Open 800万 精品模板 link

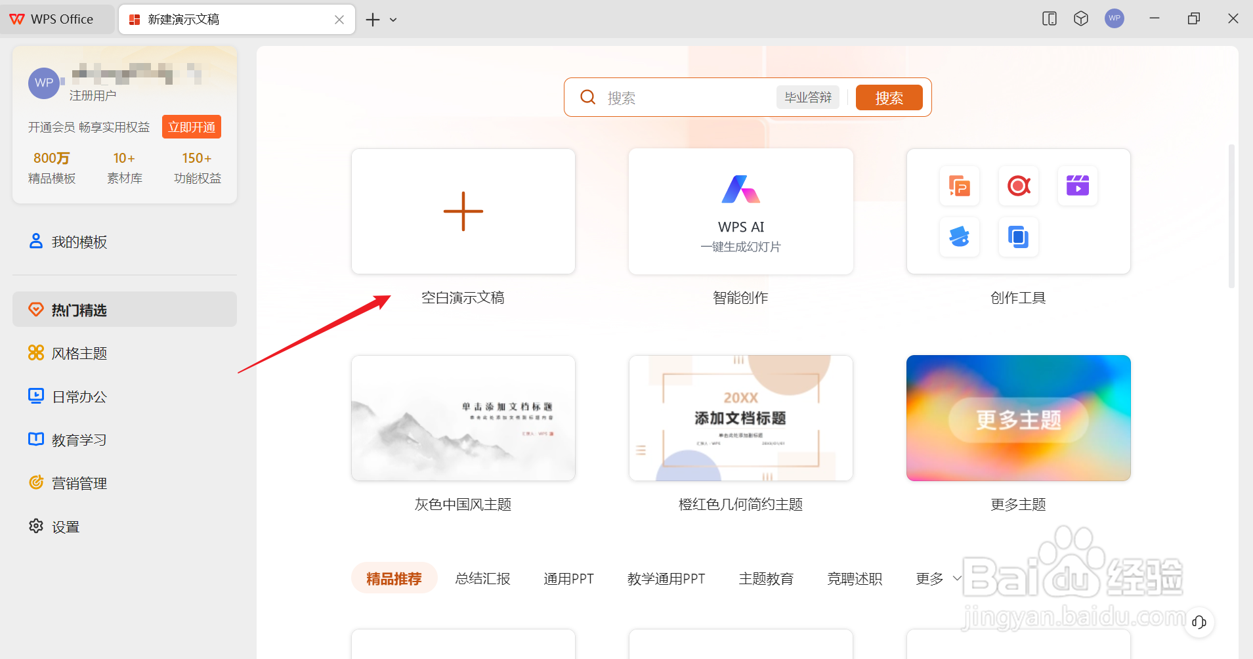52,168
